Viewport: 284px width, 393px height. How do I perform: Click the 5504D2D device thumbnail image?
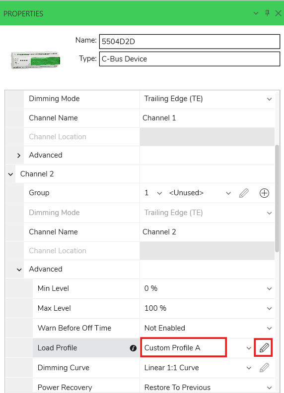tap(35, 59)
